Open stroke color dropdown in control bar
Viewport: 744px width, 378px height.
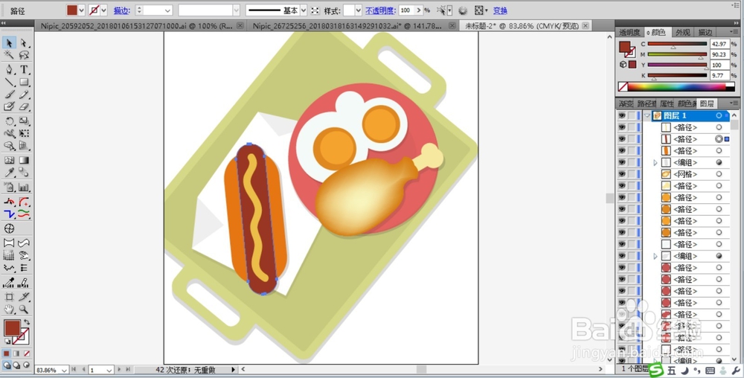pos(104,10)
